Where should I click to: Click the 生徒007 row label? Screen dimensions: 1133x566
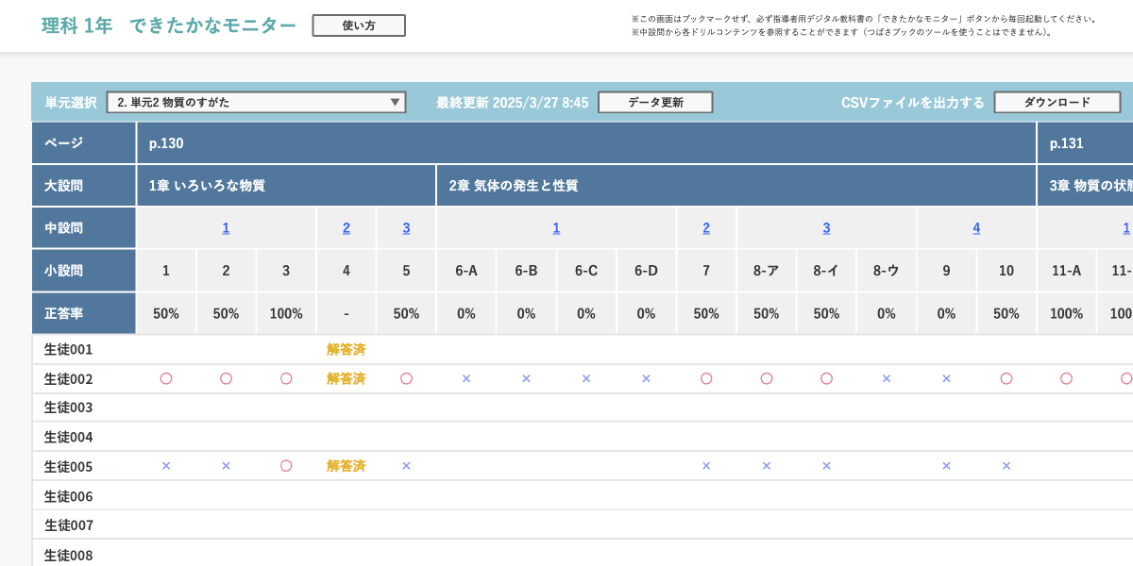(68, 524)
